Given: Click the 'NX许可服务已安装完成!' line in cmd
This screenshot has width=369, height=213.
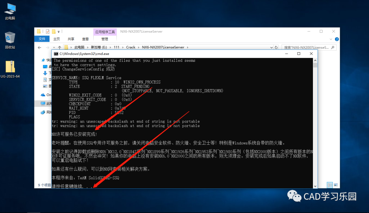Looking at the screenshot, I should (74, 134).
